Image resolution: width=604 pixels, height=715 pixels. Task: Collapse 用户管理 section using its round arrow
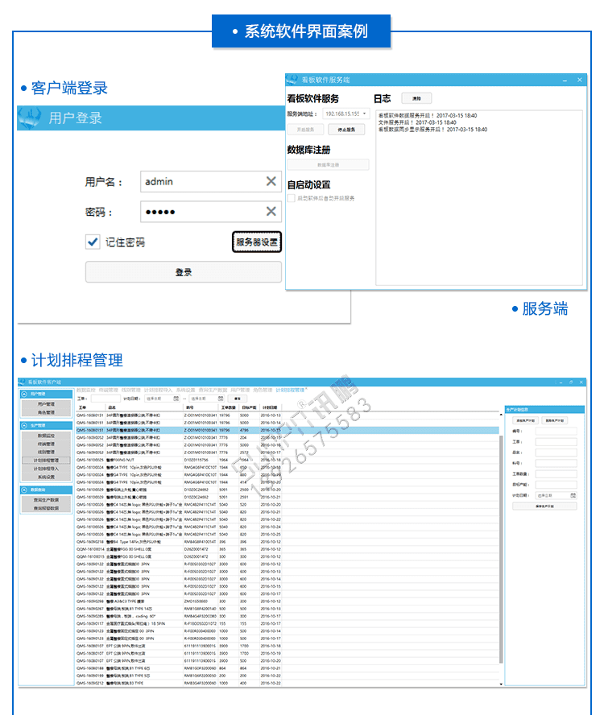23,395
